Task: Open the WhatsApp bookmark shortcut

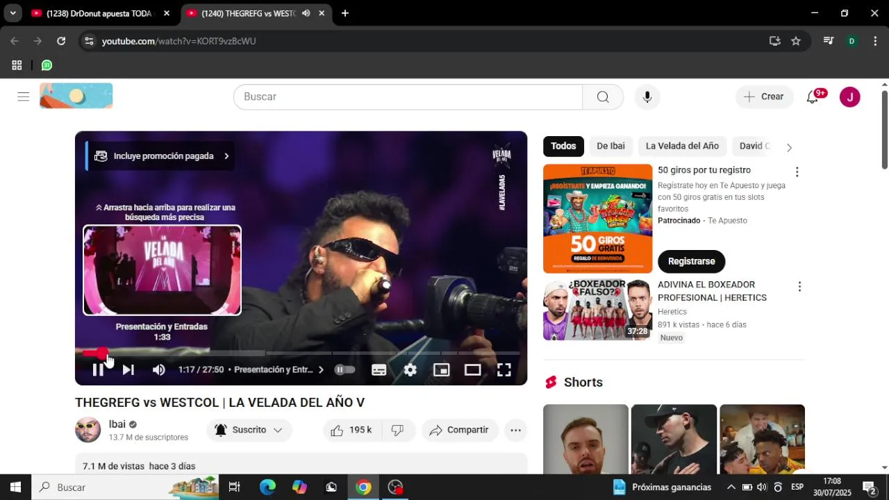Action: [47, 65]
